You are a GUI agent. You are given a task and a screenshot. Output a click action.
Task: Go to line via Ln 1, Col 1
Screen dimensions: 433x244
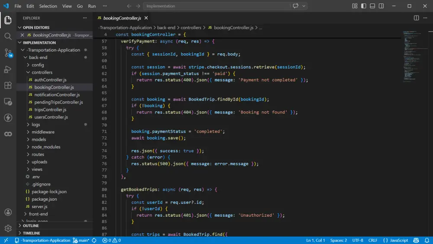coord(315,241)
